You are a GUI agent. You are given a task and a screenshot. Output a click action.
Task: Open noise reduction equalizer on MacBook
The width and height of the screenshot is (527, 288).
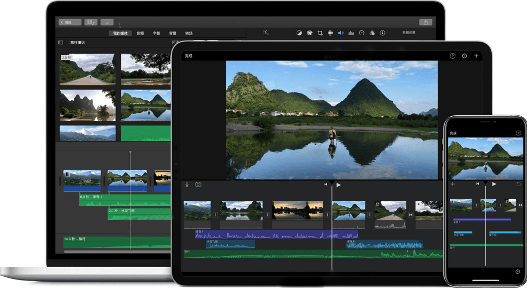point(351,33)
